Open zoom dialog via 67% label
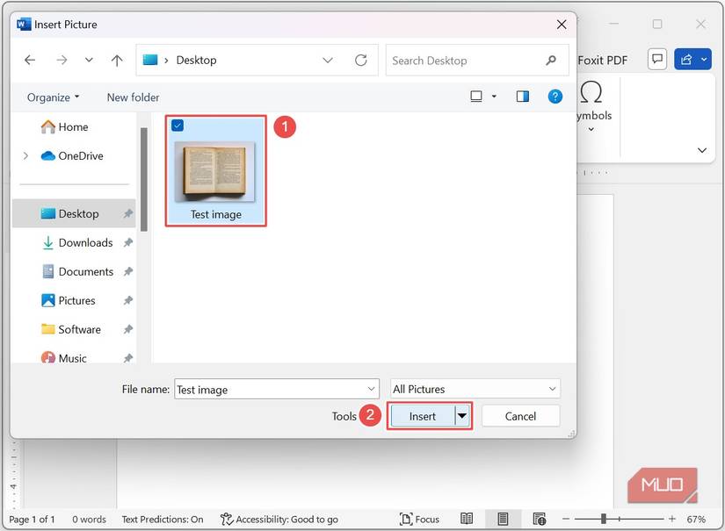Screen dimensions: 725x531 tap(696, 520)
